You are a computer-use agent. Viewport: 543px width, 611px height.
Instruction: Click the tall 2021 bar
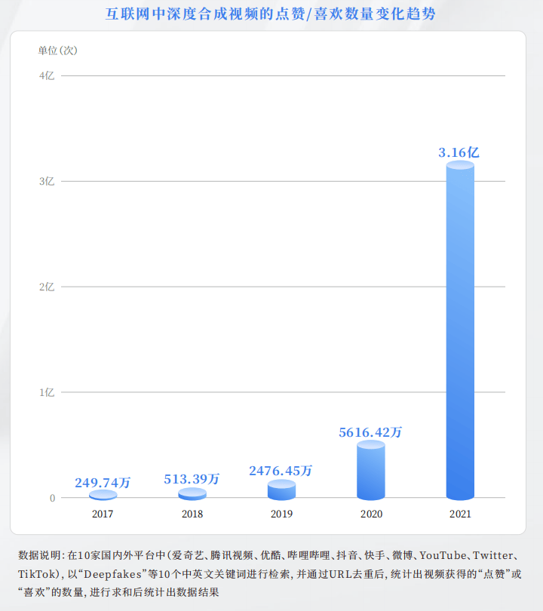[x=460, y=330]
